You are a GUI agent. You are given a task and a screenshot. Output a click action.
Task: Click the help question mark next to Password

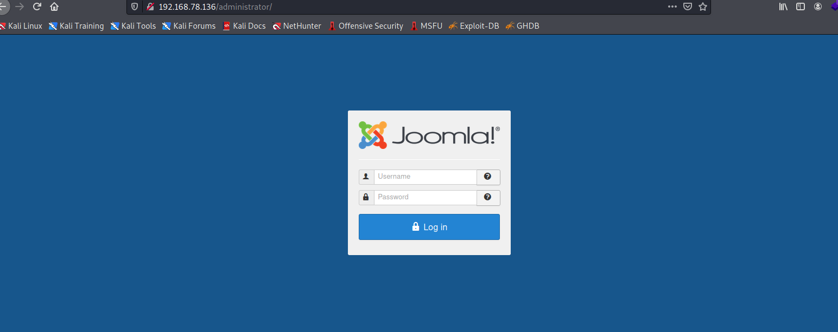click(488, 197)
